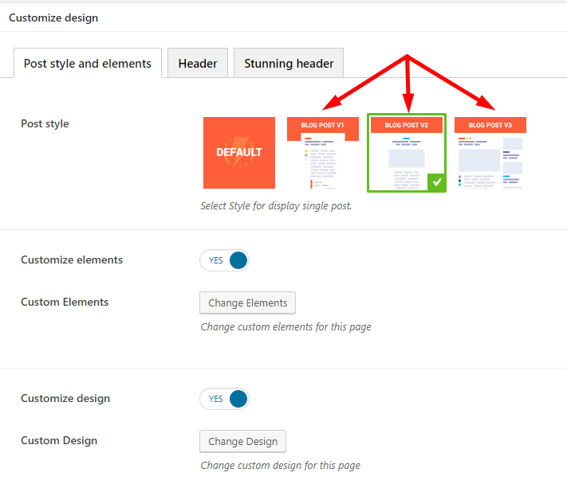
Task: Open the Stunning header tab
Action: point(289,63)
